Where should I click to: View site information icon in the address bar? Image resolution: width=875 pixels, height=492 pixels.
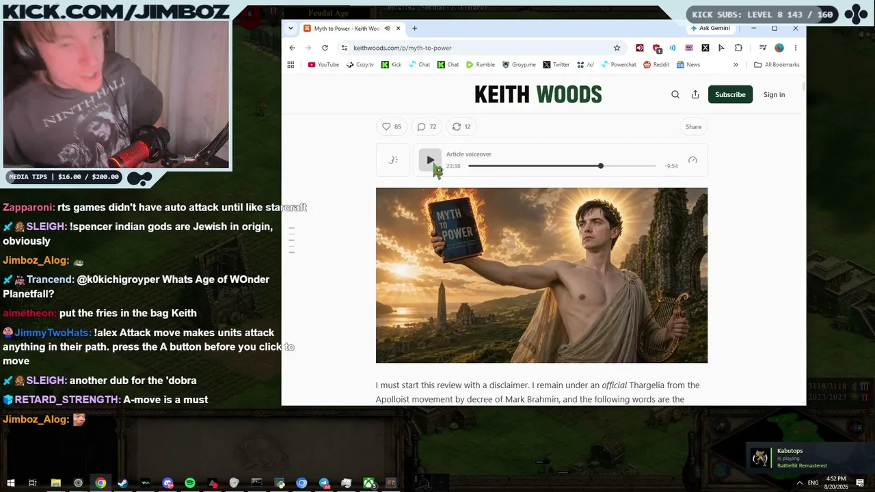[x=345, y=48]
